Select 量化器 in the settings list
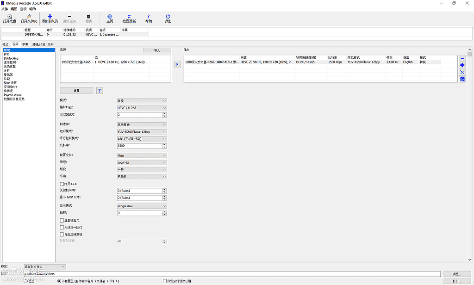474x285 pixels. coord(8,74)
